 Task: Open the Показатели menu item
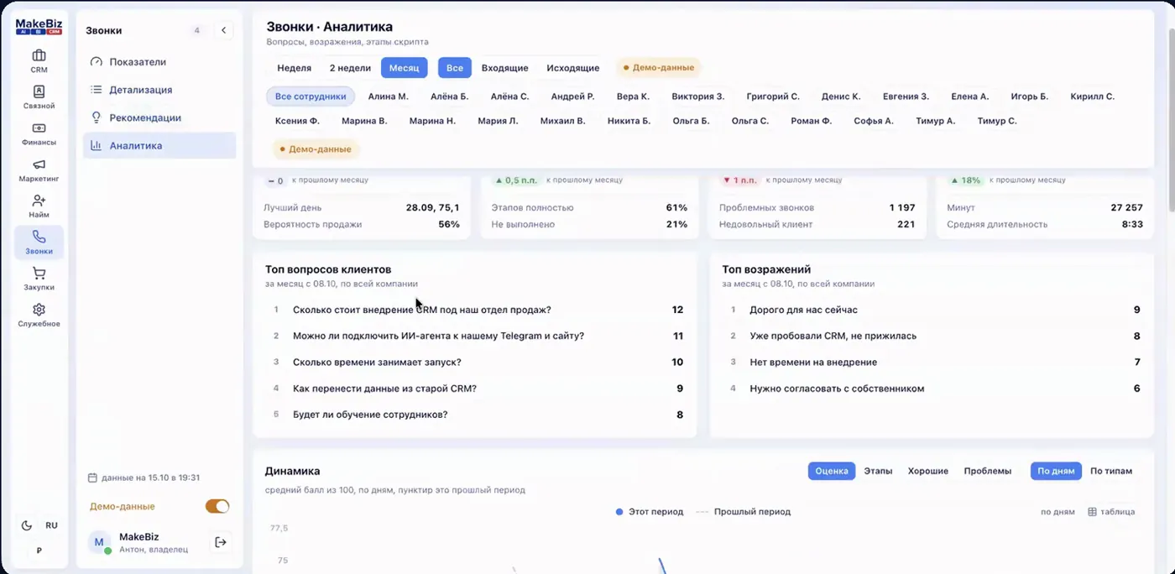coord(159,62)
